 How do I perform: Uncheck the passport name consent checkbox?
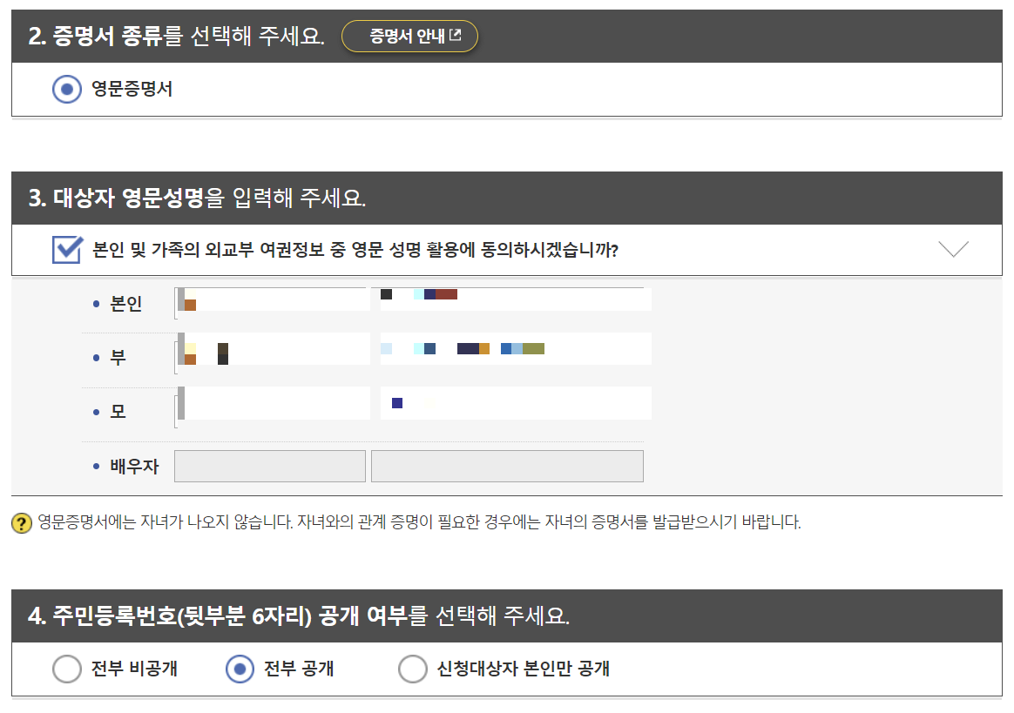[65, 249]
